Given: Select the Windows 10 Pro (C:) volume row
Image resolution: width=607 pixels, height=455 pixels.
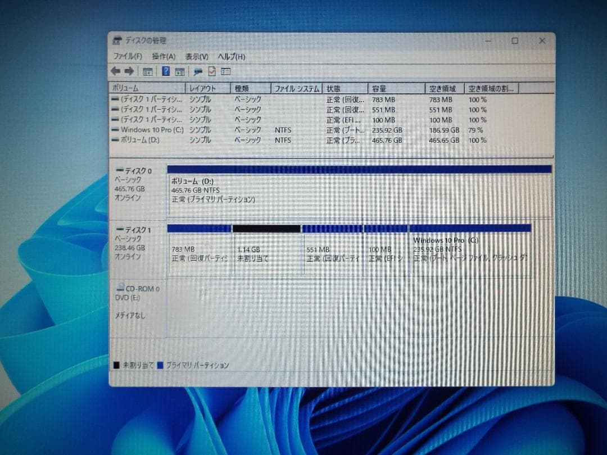Looking at the screenshot, I should (x=151, y=129).
